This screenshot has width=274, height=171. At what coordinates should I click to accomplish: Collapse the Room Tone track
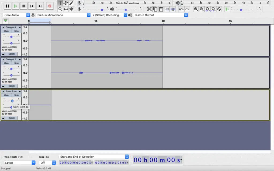(3, 118)
